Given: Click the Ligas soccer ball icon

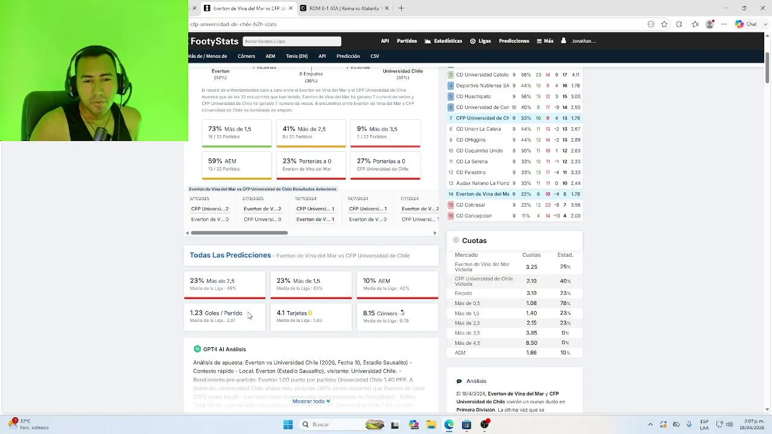Looking at the screenshot, I should click(x=473, y=41).
